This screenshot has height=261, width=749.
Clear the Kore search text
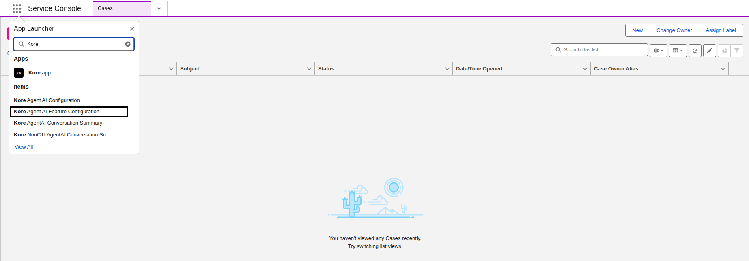128,44
